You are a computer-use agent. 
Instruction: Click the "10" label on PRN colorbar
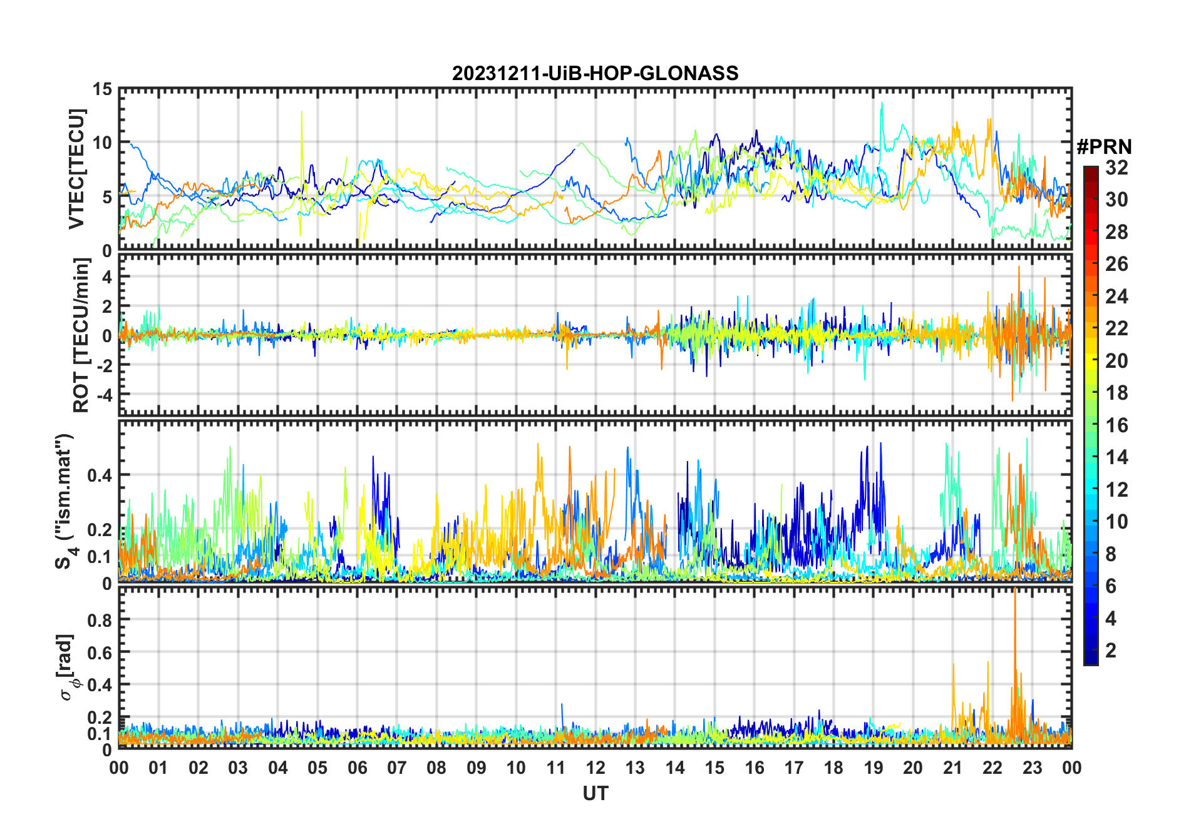1116,522
